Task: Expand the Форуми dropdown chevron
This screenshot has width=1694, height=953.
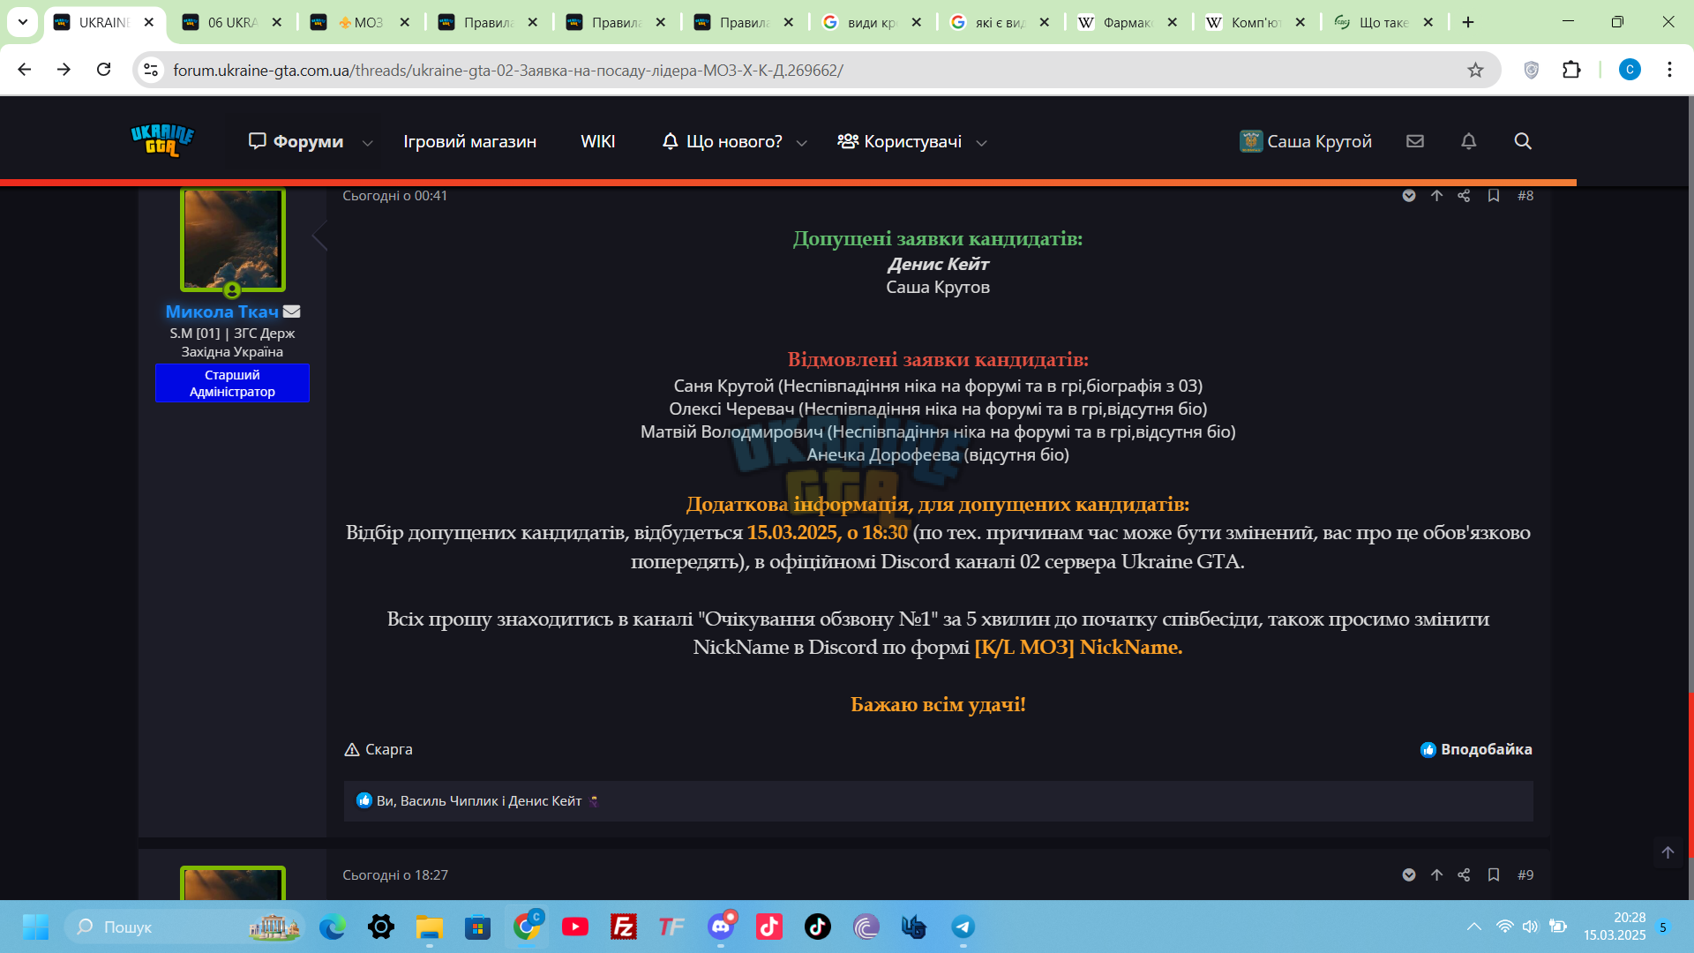Action: click(x=368, y=142)
